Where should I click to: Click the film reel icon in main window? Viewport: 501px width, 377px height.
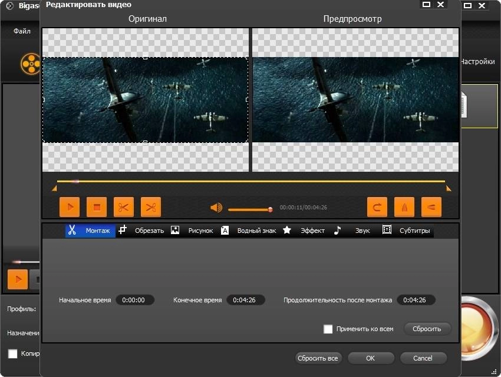31,64
